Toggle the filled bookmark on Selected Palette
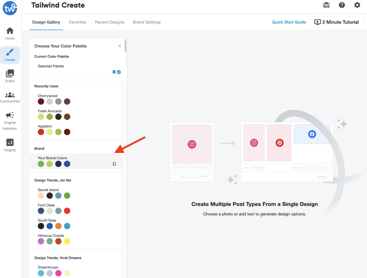 click(114, 72)
